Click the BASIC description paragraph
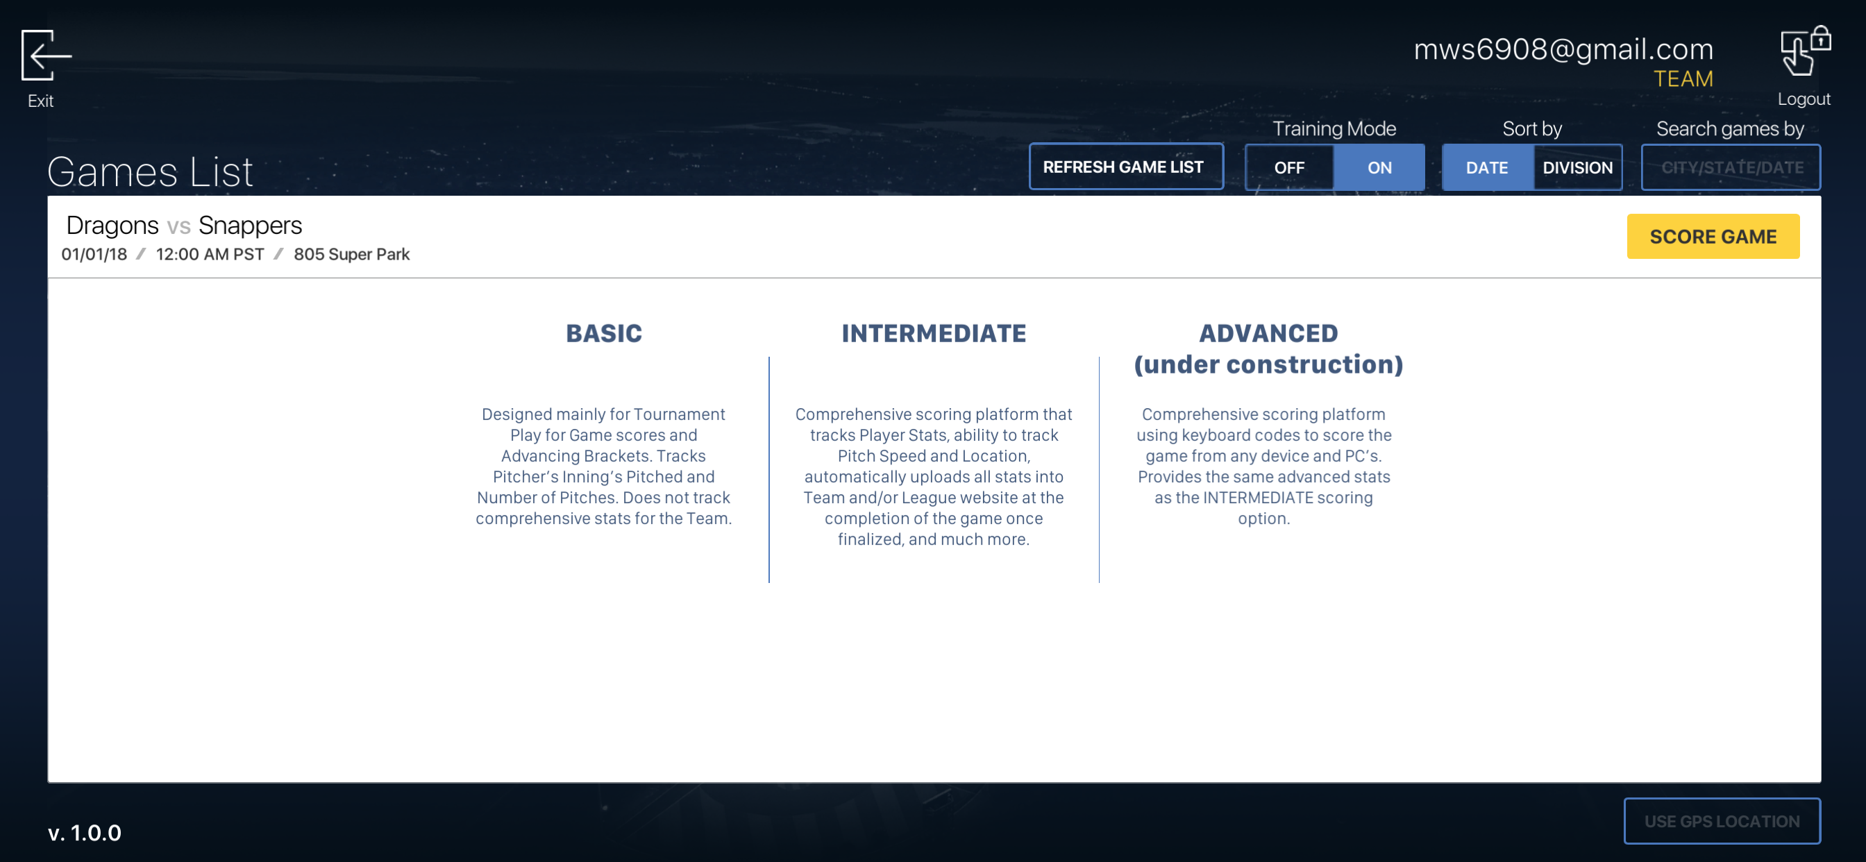The height and width of the screenshot is (862, 1866). point(603,466)
